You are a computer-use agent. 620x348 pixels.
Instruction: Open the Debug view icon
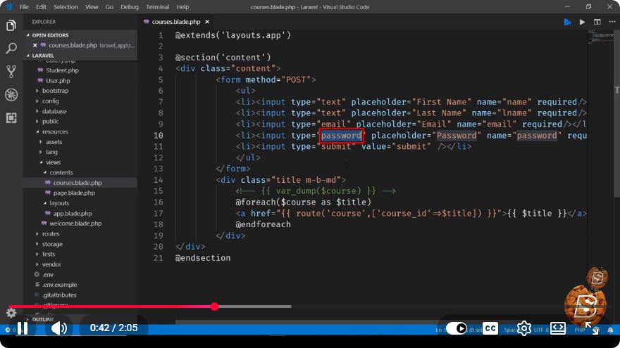click(11, 95)
